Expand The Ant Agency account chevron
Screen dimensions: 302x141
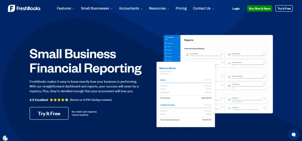(178, 38)
